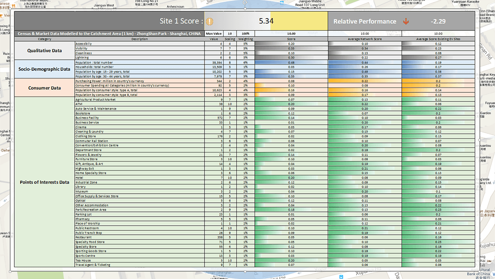
Task: Select the "Socio-Demographic Data" category cell
Action: [45, 69]
